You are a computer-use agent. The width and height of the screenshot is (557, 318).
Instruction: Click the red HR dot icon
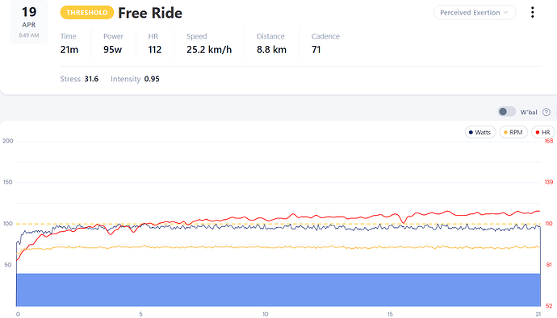(x=538, y=133)
